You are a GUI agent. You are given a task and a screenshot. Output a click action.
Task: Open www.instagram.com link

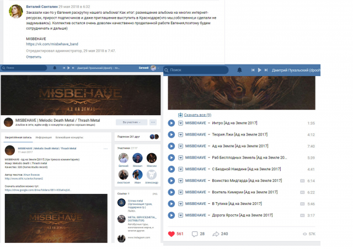[x=138, y=237]
